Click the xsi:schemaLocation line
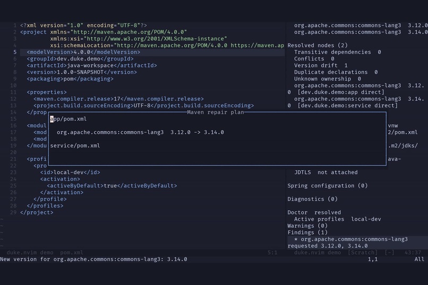The image size is (428, 285). click(167, 45)
